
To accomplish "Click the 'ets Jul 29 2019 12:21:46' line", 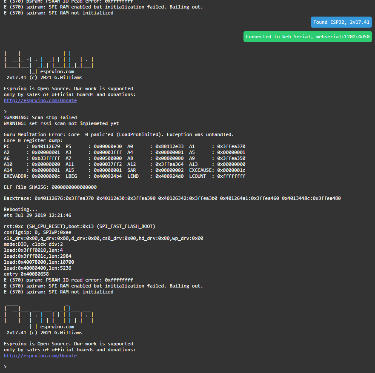I will coord(37,215).
